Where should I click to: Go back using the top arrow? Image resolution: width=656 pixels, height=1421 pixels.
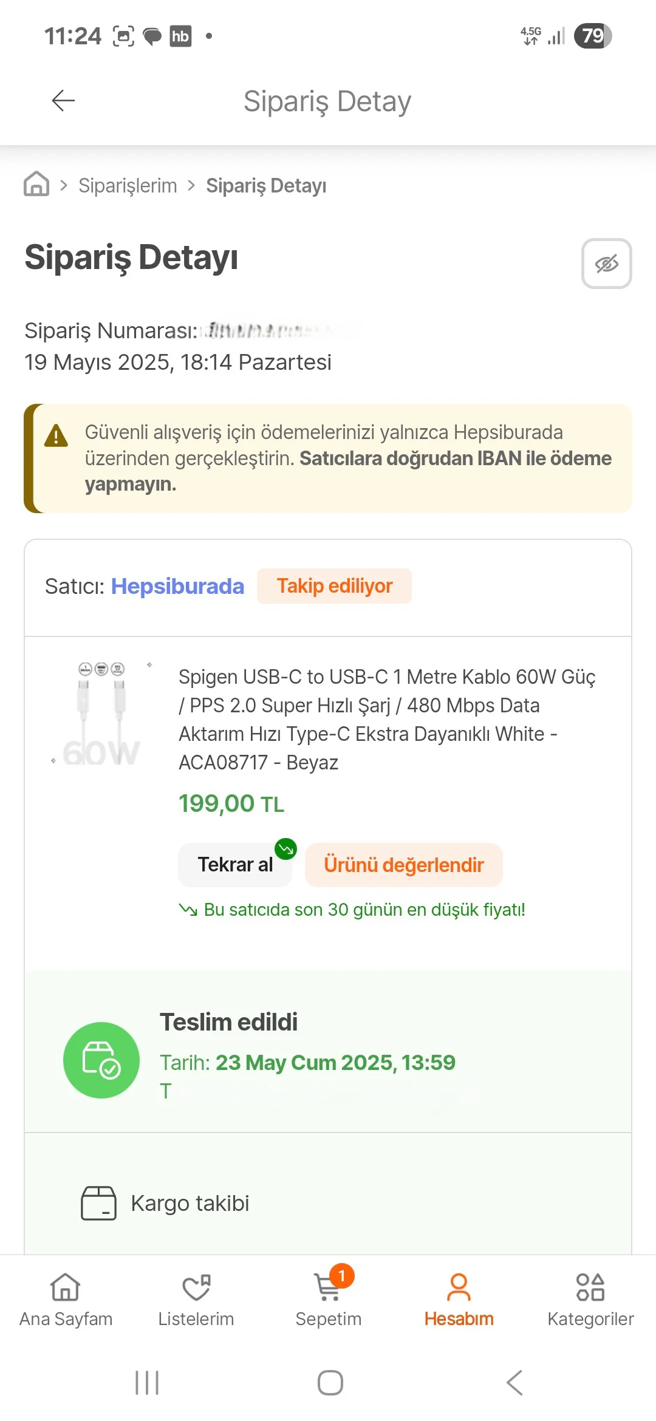pyautogui.click(x=63, y=100)
